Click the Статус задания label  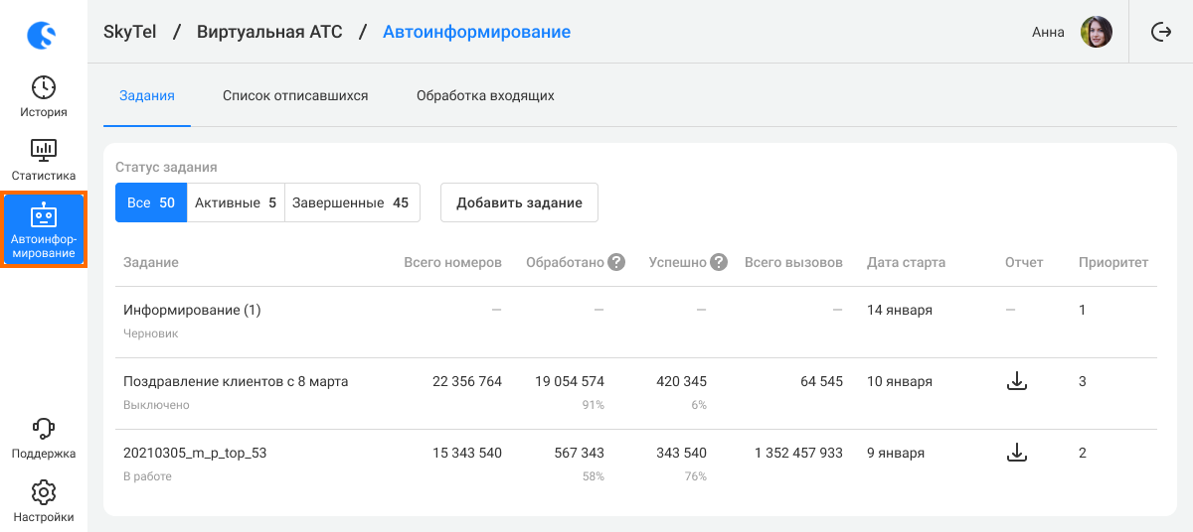click(x=166, y=168)
